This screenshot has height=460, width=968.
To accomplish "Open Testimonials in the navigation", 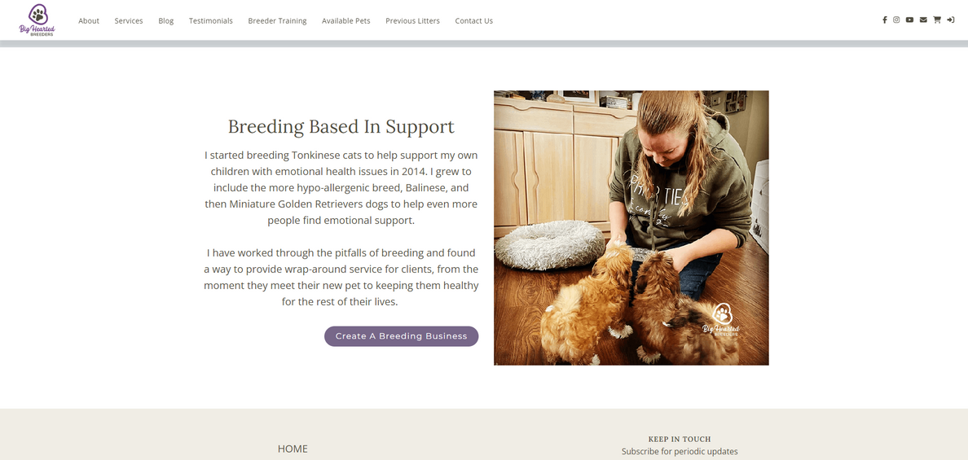I will tap(210, 21).
